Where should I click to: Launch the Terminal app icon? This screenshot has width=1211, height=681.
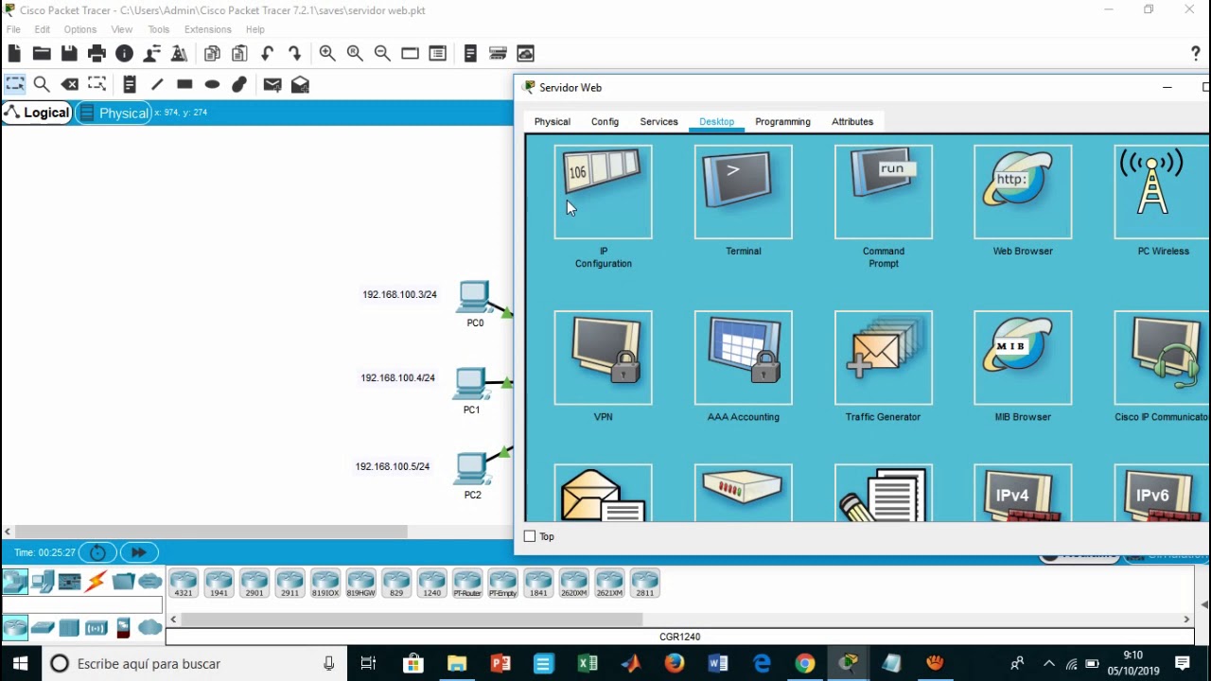pos(743,192)
